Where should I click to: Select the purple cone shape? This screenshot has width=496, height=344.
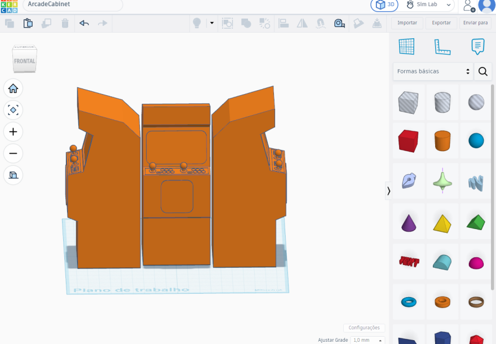tap(409, 223)
